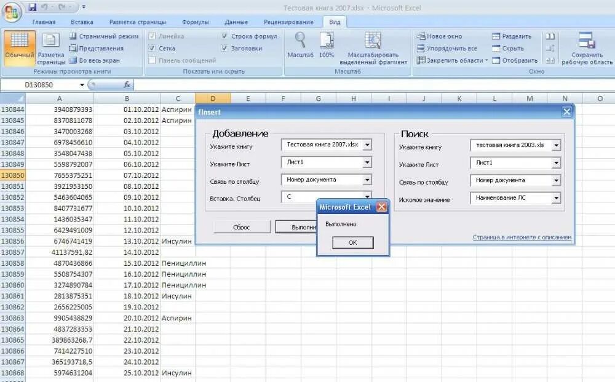Close the Microsoft Excel message box
This screenshot has width=615, height=382.
(381, 207)
